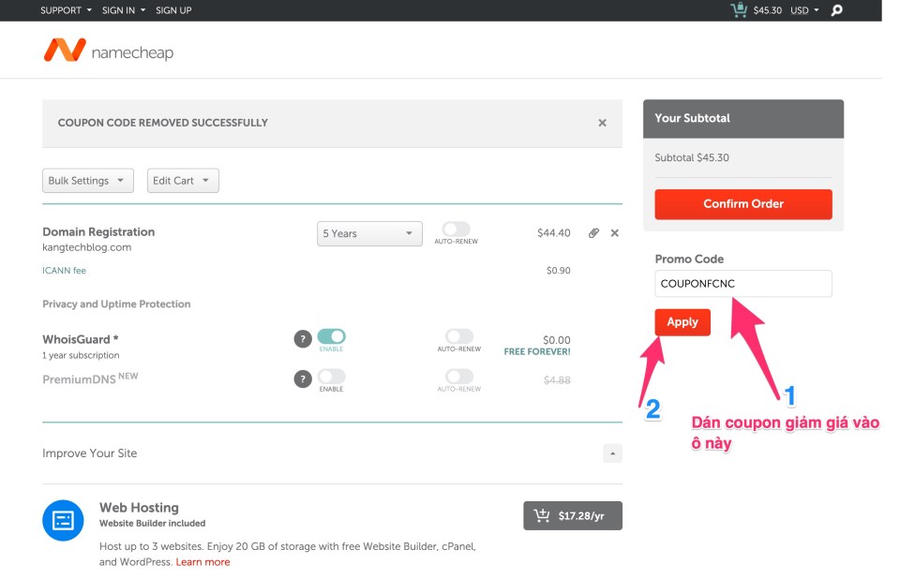Viewport: 900px width, 579px height.
Task: Open the search magnifier icon
Action: (x=837, y=10)
